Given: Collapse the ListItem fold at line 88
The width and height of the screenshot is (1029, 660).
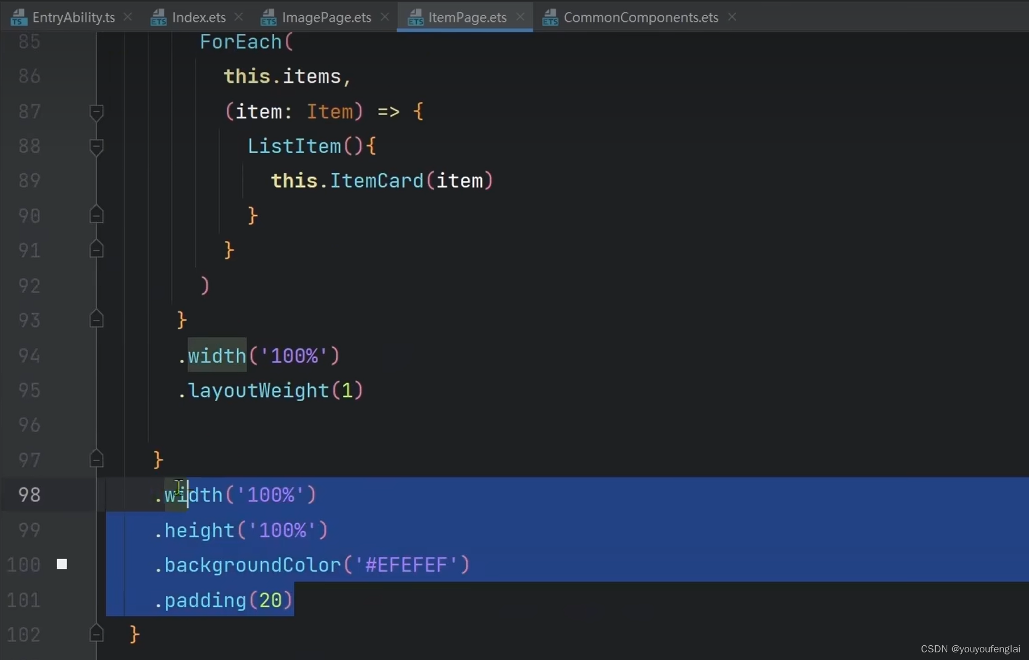Looking at the screenshot, I should 97,147.
